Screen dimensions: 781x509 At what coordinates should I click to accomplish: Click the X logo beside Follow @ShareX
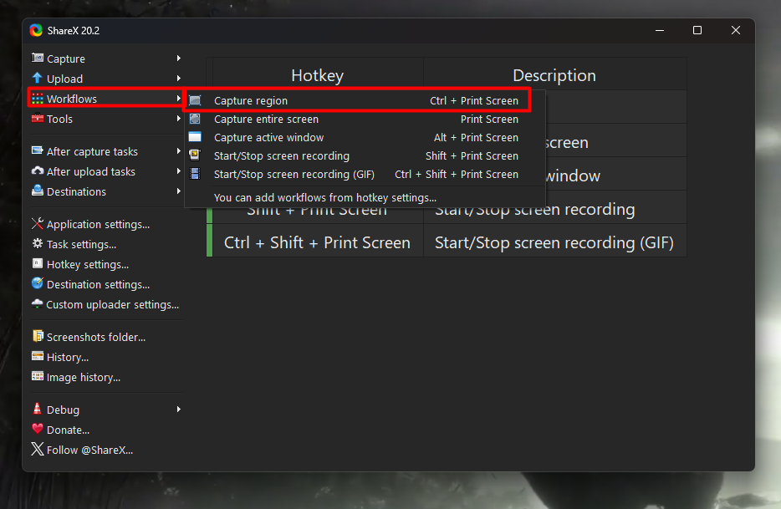(38, 449)
